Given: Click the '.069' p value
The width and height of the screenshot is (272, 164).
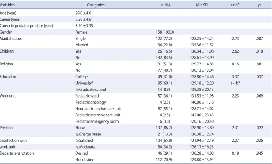Looking at the screenshot, I should [260, 96].
